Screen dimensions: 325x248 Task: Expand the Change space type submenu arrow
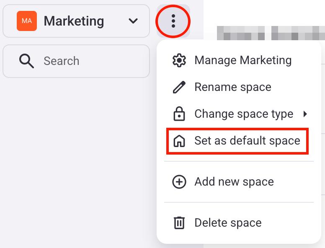click(x=305, y=114)
